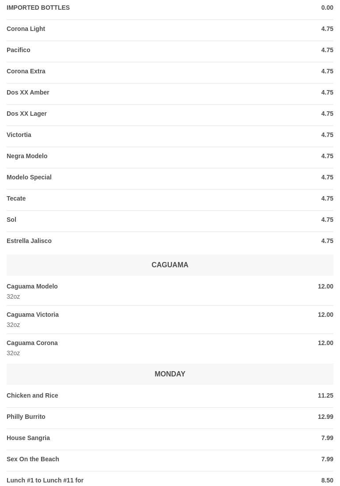The image size is (340, 486).
Task: Select Modelo Special beer
Action: click(x=29, y=177)
